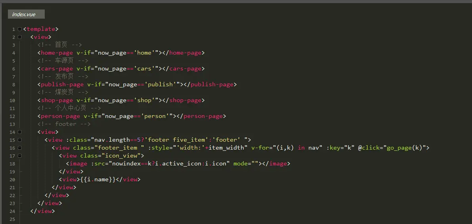Click the :style attribute name on line 16
Screen dimensions: 472x224
click(159, 148)
